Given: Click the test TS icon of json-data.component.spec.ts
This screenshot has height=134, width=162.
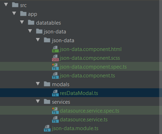Looking at the screenshot, I should coord(55,67).
